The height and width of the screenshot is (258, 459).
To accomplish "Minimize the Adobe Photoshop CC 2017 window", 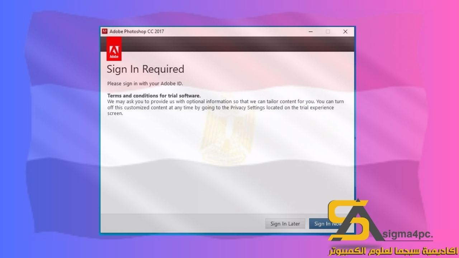I will pos(311,32).
